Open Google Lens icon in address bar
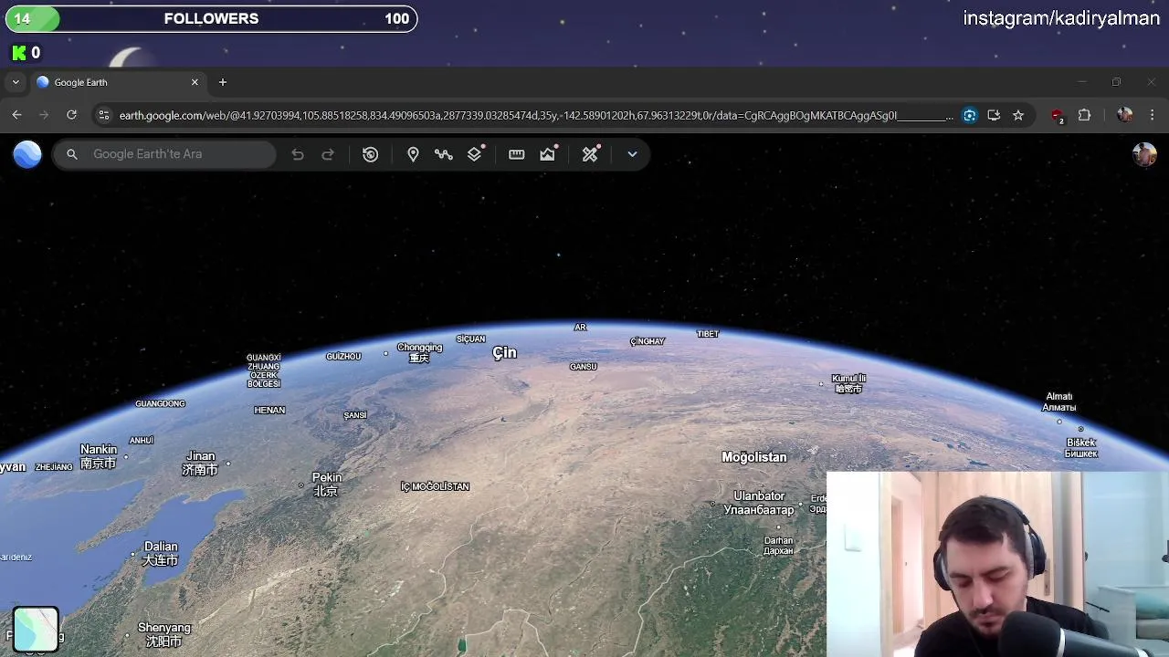Image resolution: width=1169 pixels, height=657 pixels. pyautogui.click(x=970, y=115)
